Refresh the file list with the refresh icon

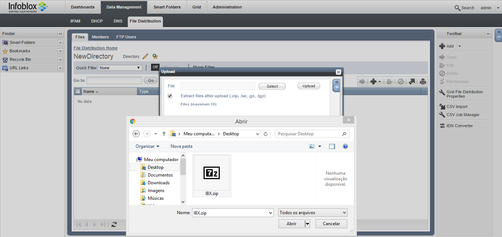pyautogui.click(x=114, y=224)
